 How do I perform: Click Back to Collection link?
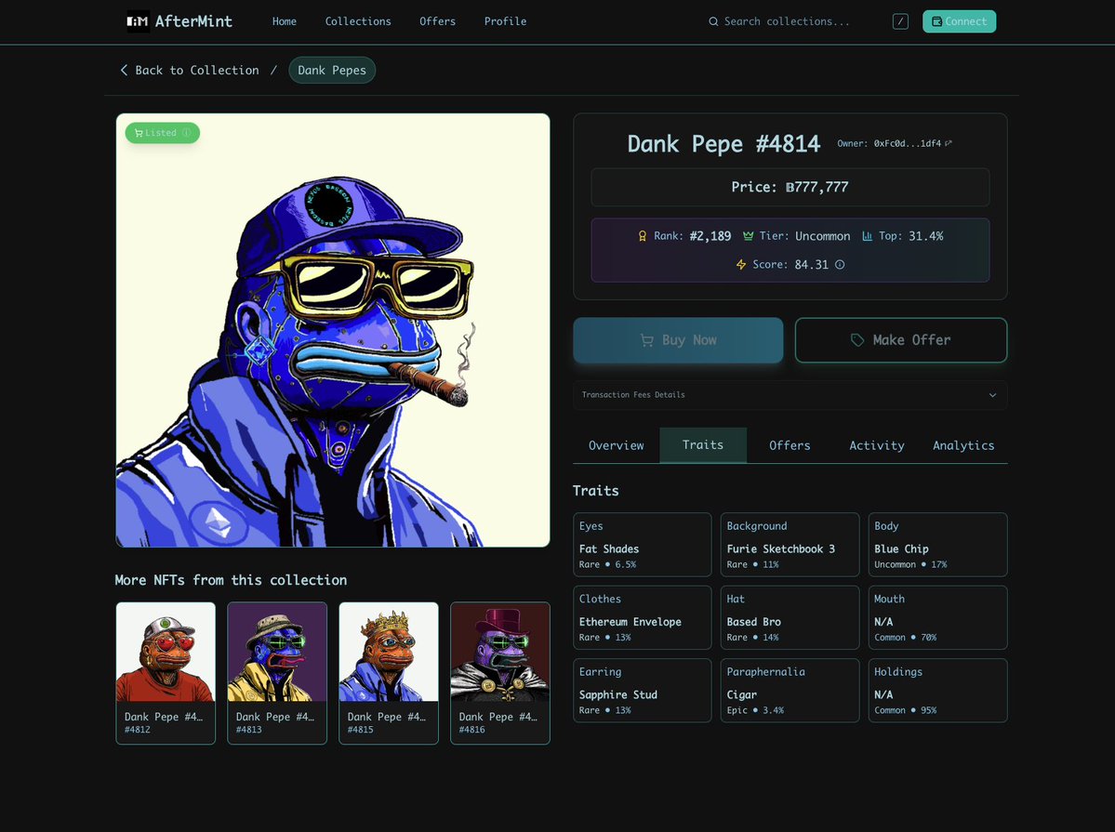[x=189, y=70]
